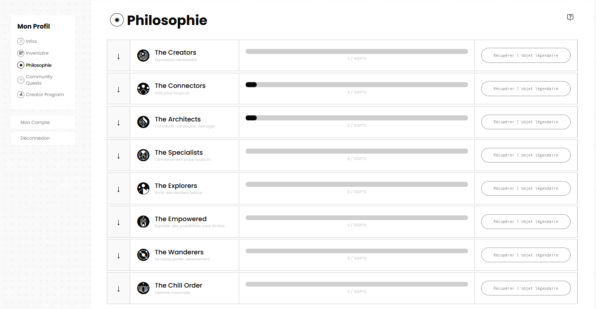Open Mon Compte section
596x309 pixels.
click(x=35, y=123)
